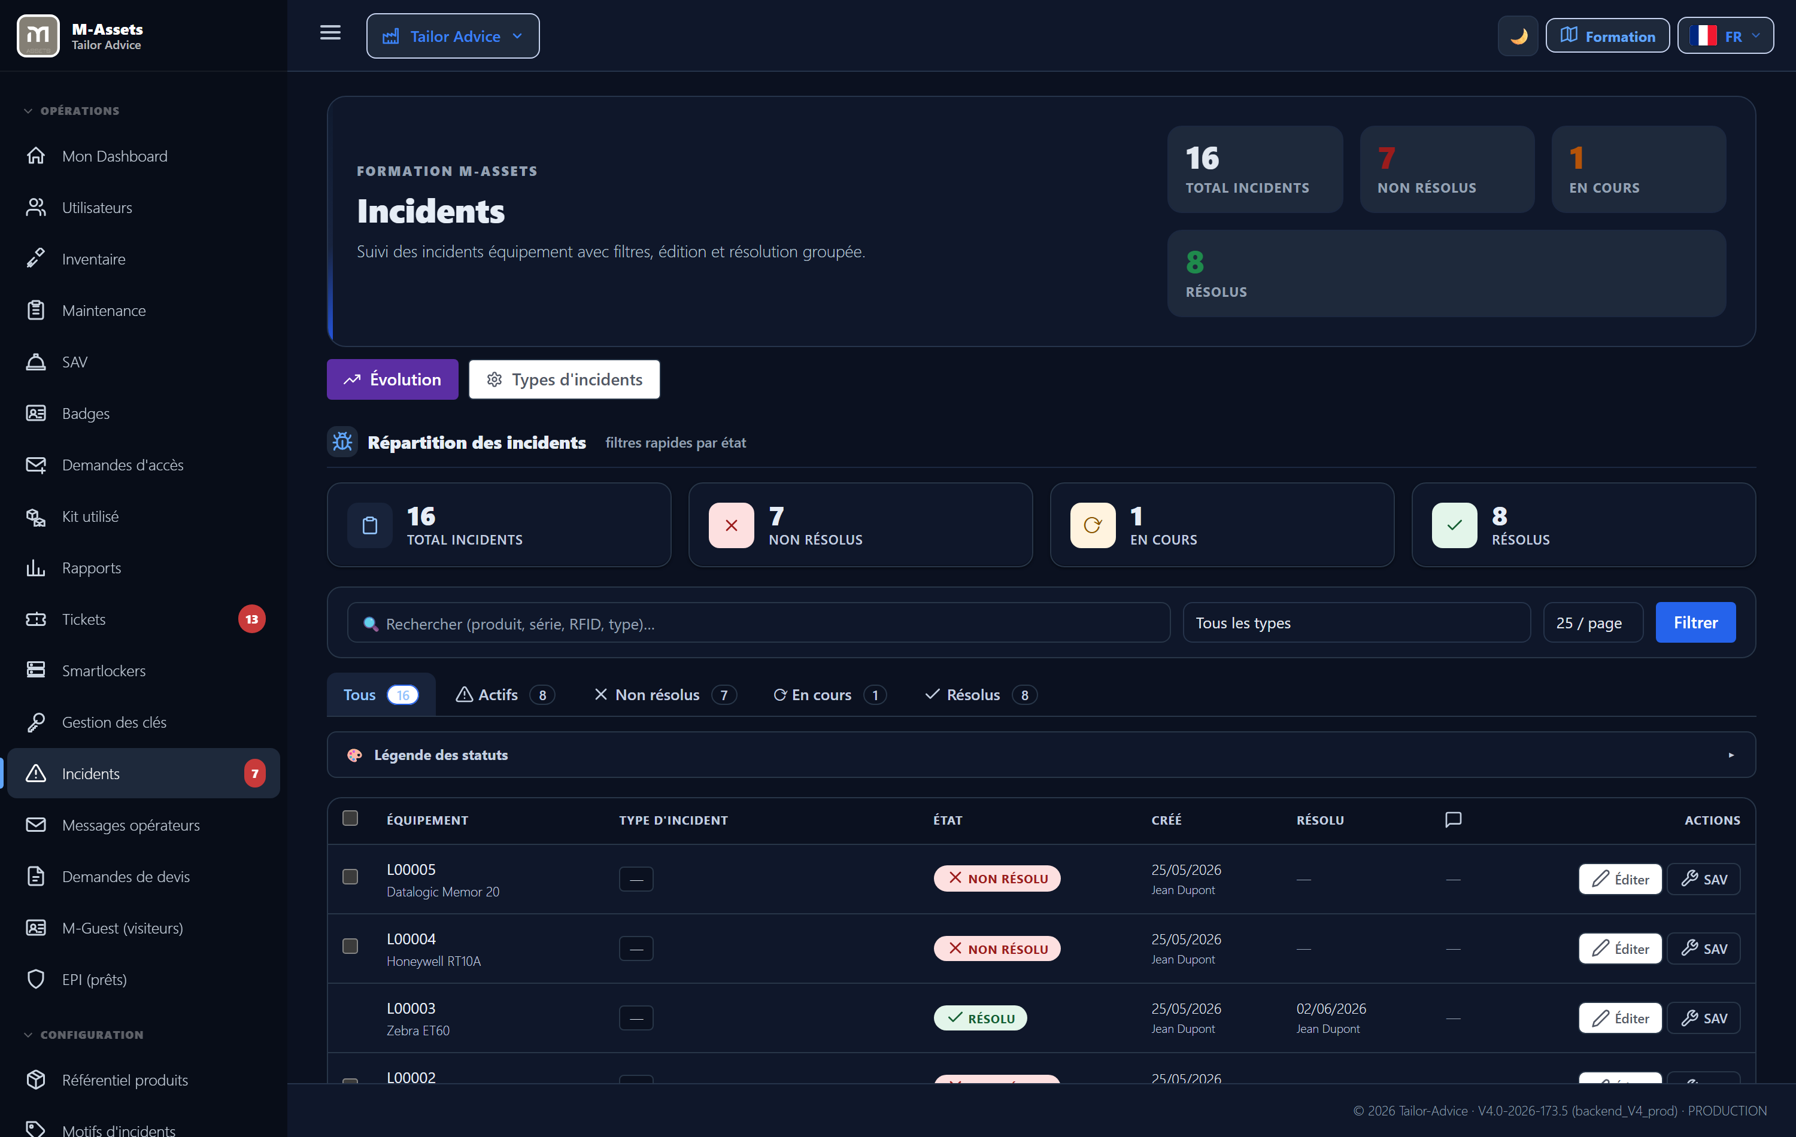Click the Messages opérateurs mail icon
This screenshot has width=1796, height=1137.
(x=36, y=825)
